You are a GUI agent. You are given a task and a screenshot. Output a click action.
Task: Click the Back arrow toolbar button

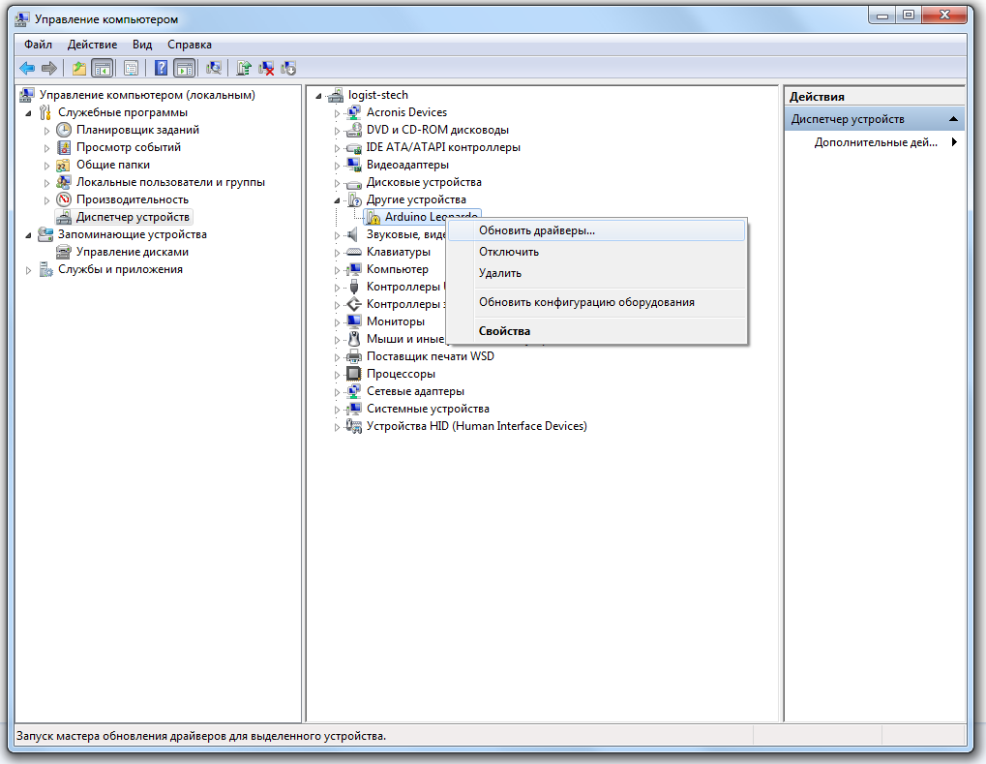click(27, 68)
